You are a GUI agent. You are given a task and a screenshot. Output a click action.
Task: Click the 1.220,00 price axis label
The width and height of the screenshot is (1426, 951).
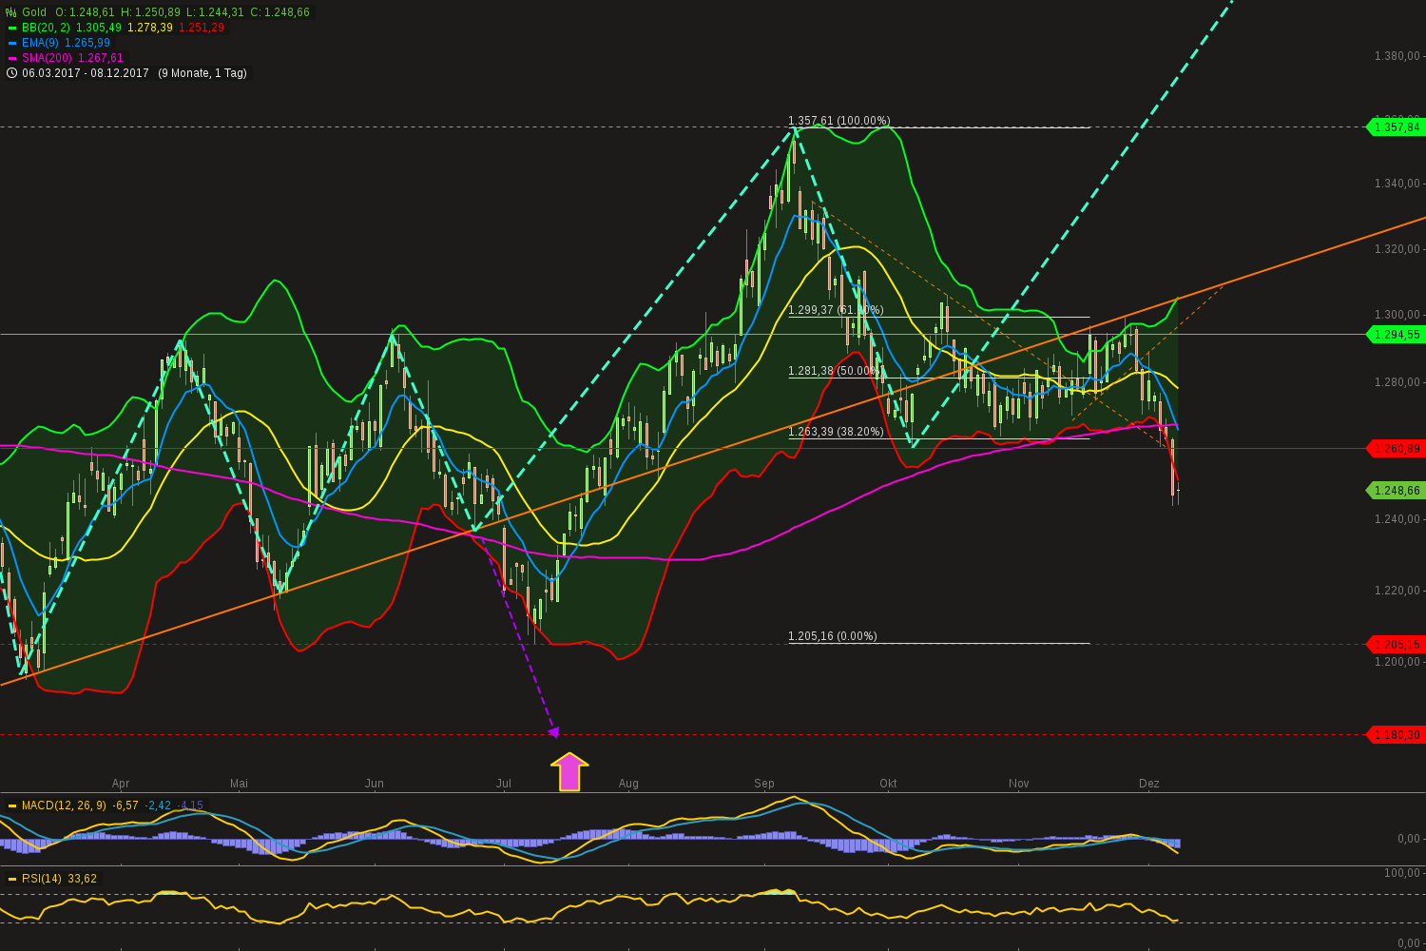(x=1397, y=591)
